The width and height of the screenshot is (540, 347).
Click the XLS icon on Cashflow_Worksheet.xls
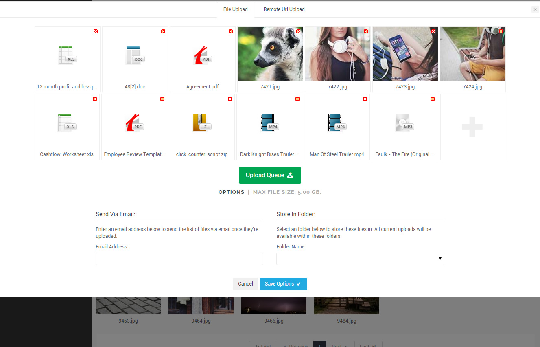click(x=66, y=122)
